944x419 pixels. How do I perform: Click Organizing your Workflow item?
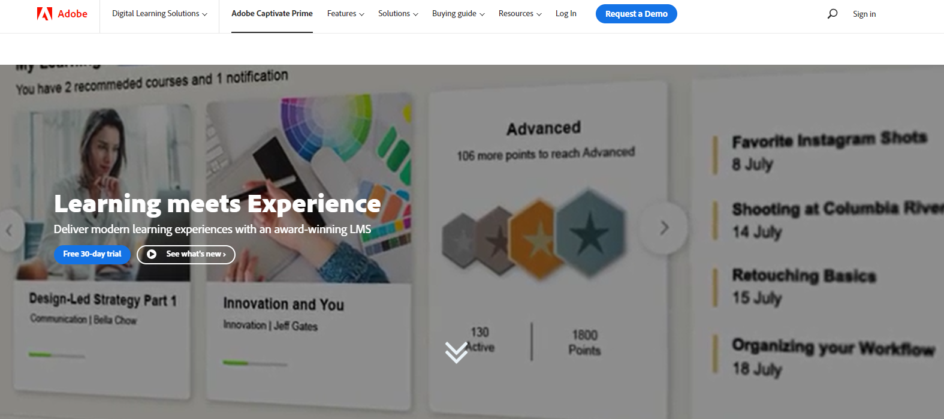click(x=833, y=357)
